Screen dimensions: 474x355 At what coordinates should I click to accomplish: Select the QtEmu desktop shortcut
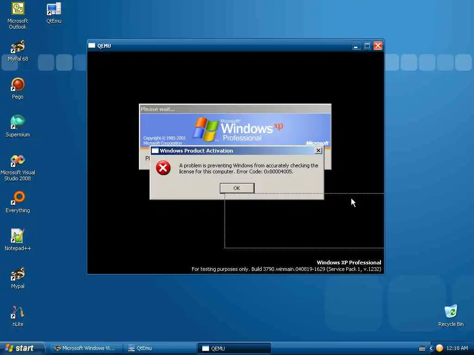[x=54, y=12]
